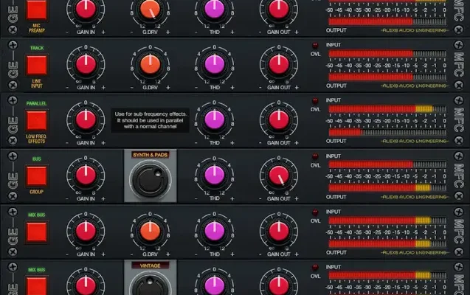Click the VINTAGE mode label
This screenshot has width=470, height=295.
[150, 265]
